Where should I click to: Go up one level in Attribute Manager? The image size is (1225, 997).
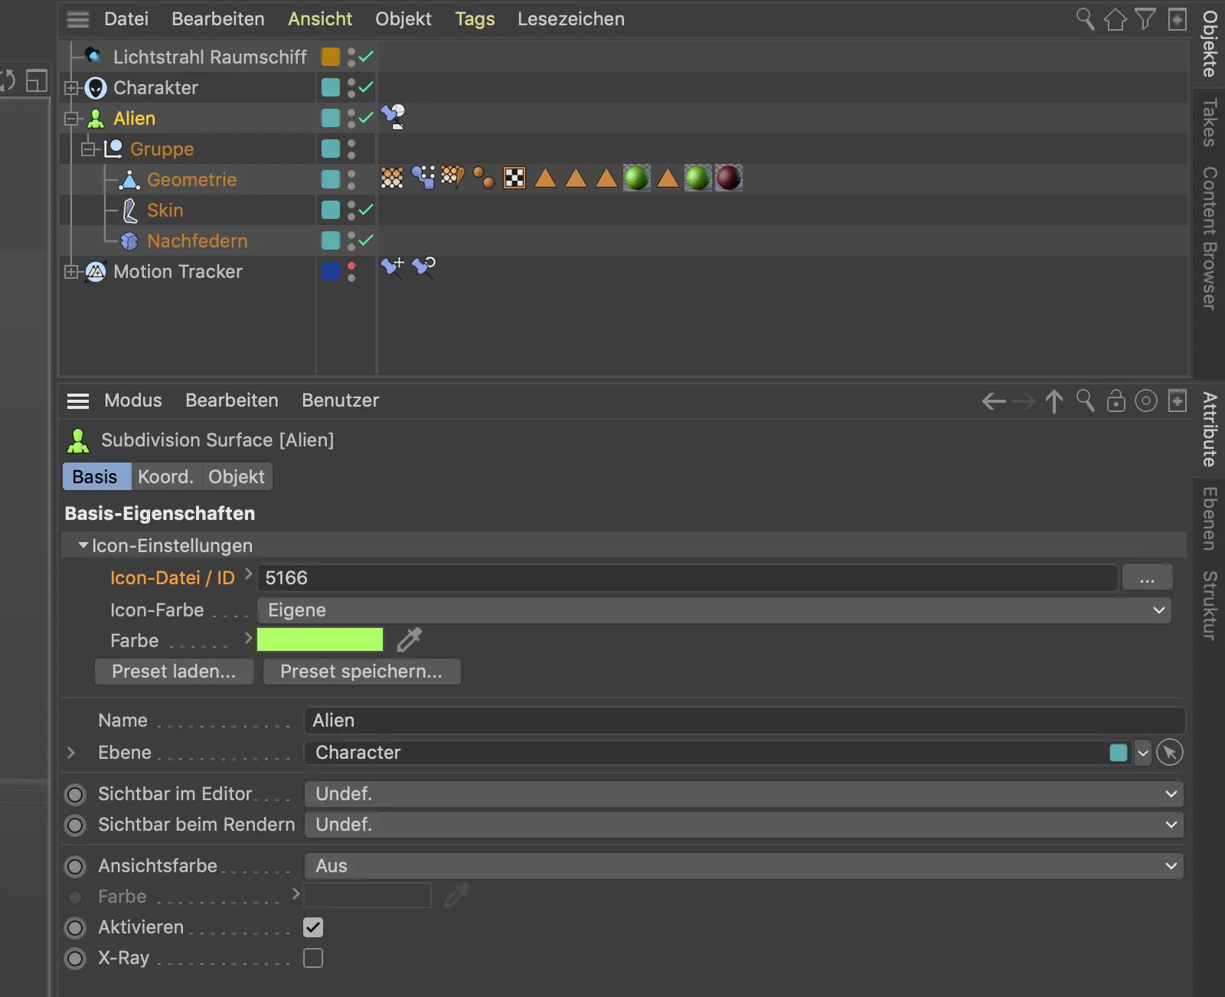[x=1054, y=401]
